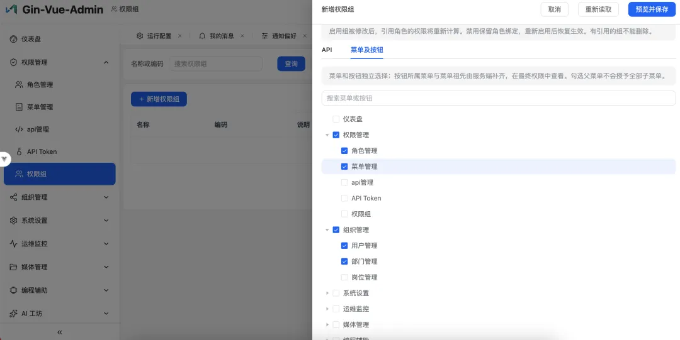Uncheck the 部门管理 checkbox in tree
This screenshot has height=340, width=680.
pos(344,261)
